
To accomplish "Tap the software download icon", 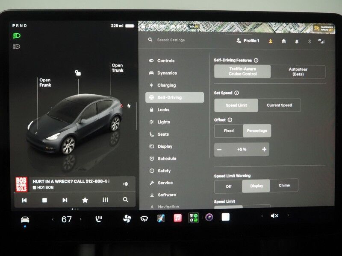I will click(x=271, y=41).
